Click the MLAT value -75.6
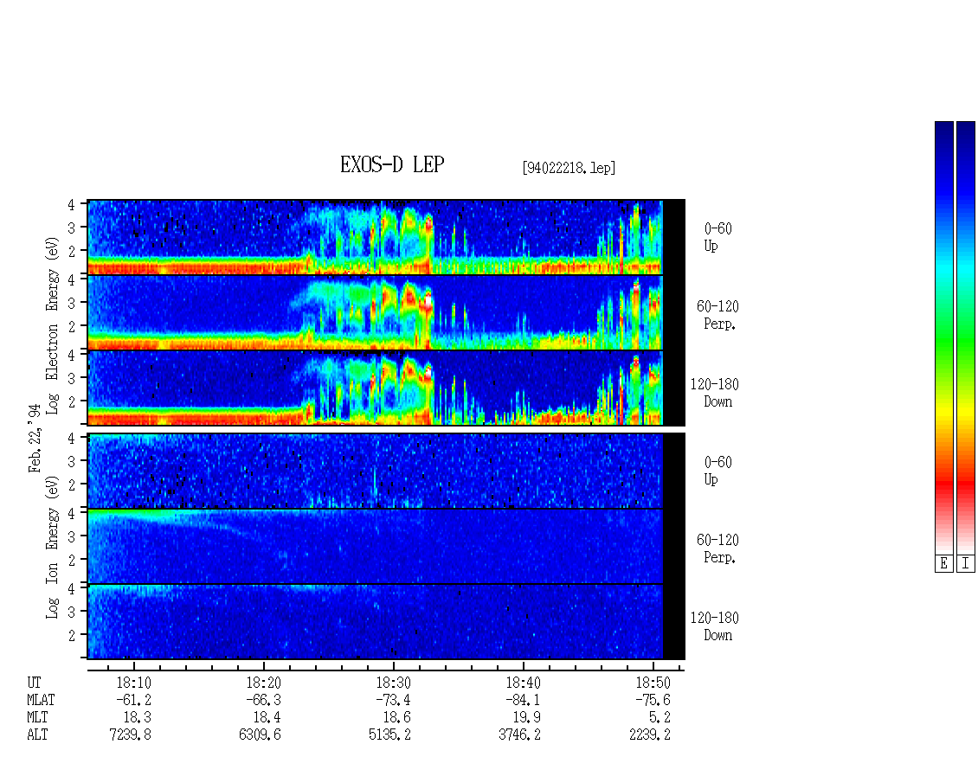This screenshot has height=757, width=978. [x=653, y=700]
